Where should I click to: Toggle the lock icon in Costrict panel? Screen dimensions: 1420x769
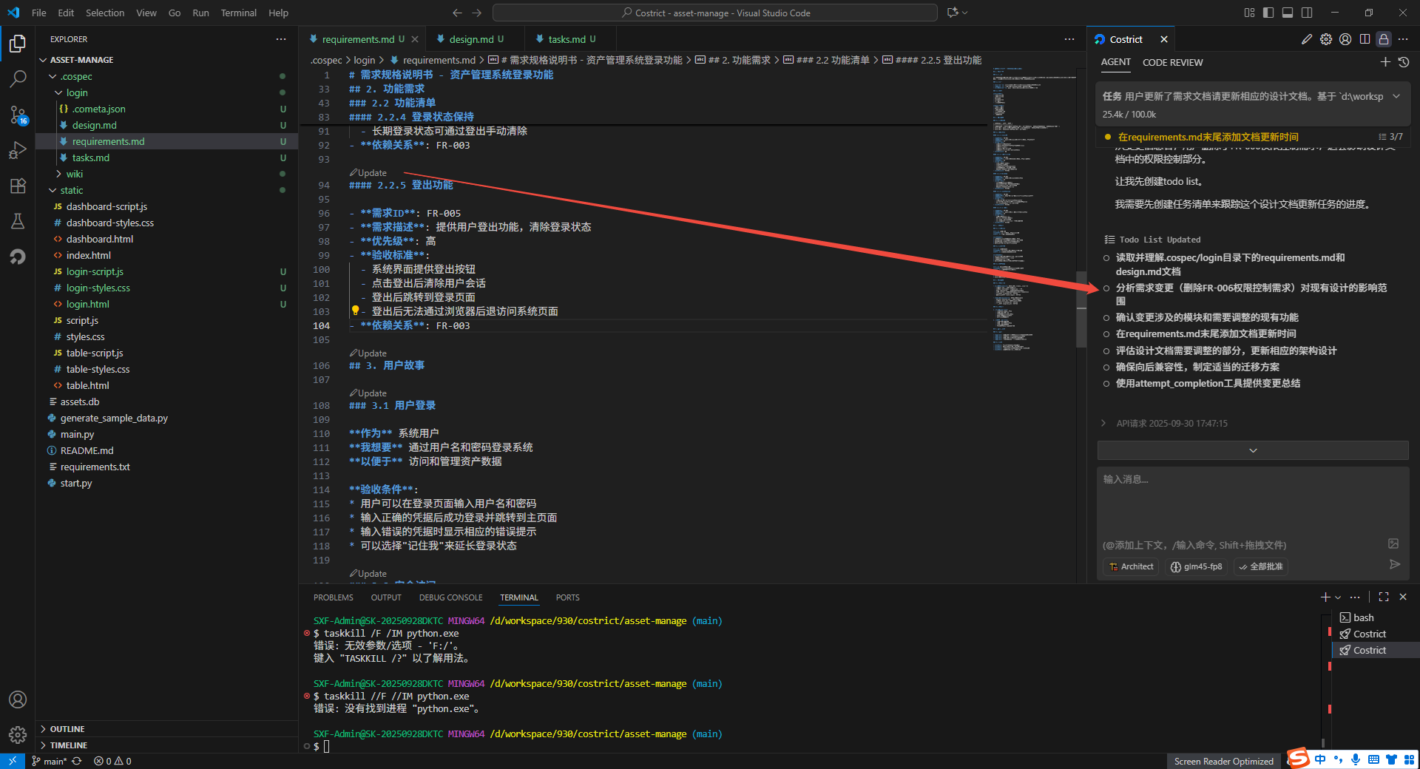pos(1384,39)
